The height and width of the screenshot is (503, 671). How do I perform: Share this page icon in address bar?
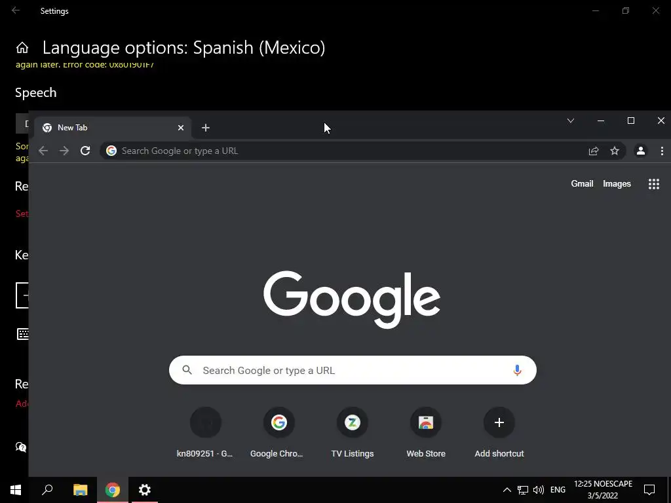(594, 151)
